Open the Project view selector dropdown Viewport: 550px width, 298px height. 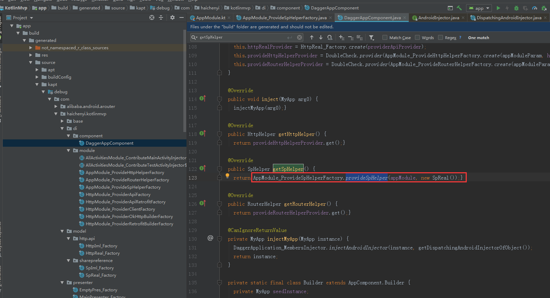click(20, 17)
